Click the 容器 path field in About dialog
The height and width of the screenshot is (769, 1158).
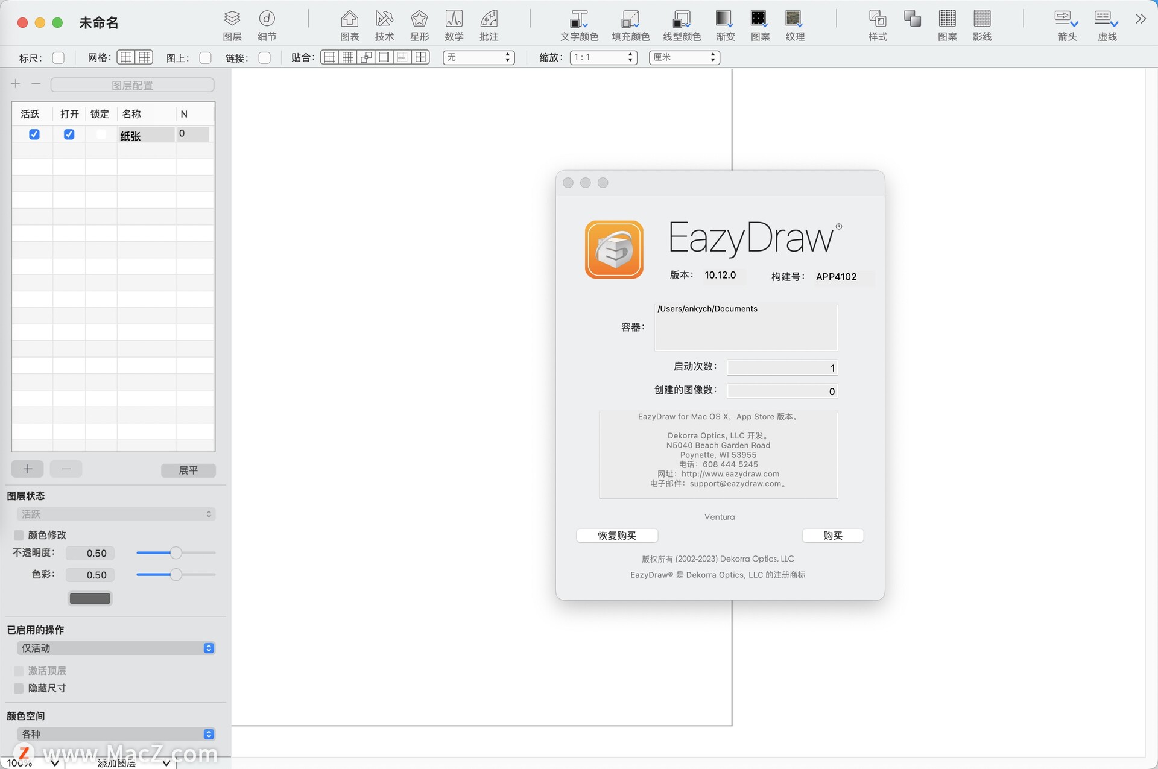pyautogui.click(x=746, y=327)
